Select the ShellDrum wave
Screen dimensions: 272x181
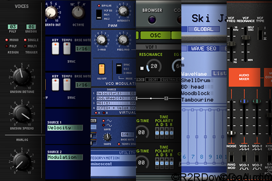(196, 81)
